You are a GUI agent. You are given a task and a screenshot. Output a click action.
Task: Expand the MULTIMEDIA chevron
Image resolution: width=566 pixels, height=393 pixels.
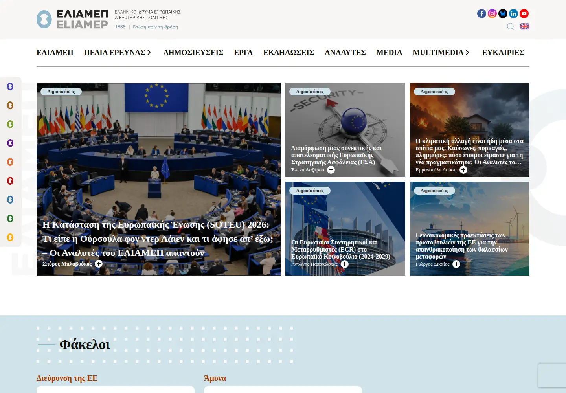click(467, 53)
